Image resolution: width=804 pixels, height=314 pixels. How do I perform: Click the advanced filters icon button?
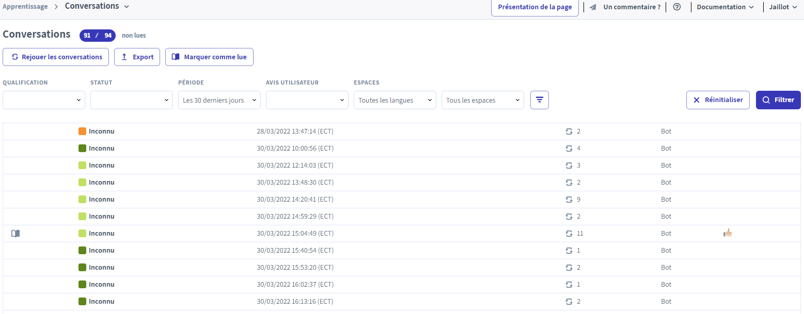click(539, 100)
